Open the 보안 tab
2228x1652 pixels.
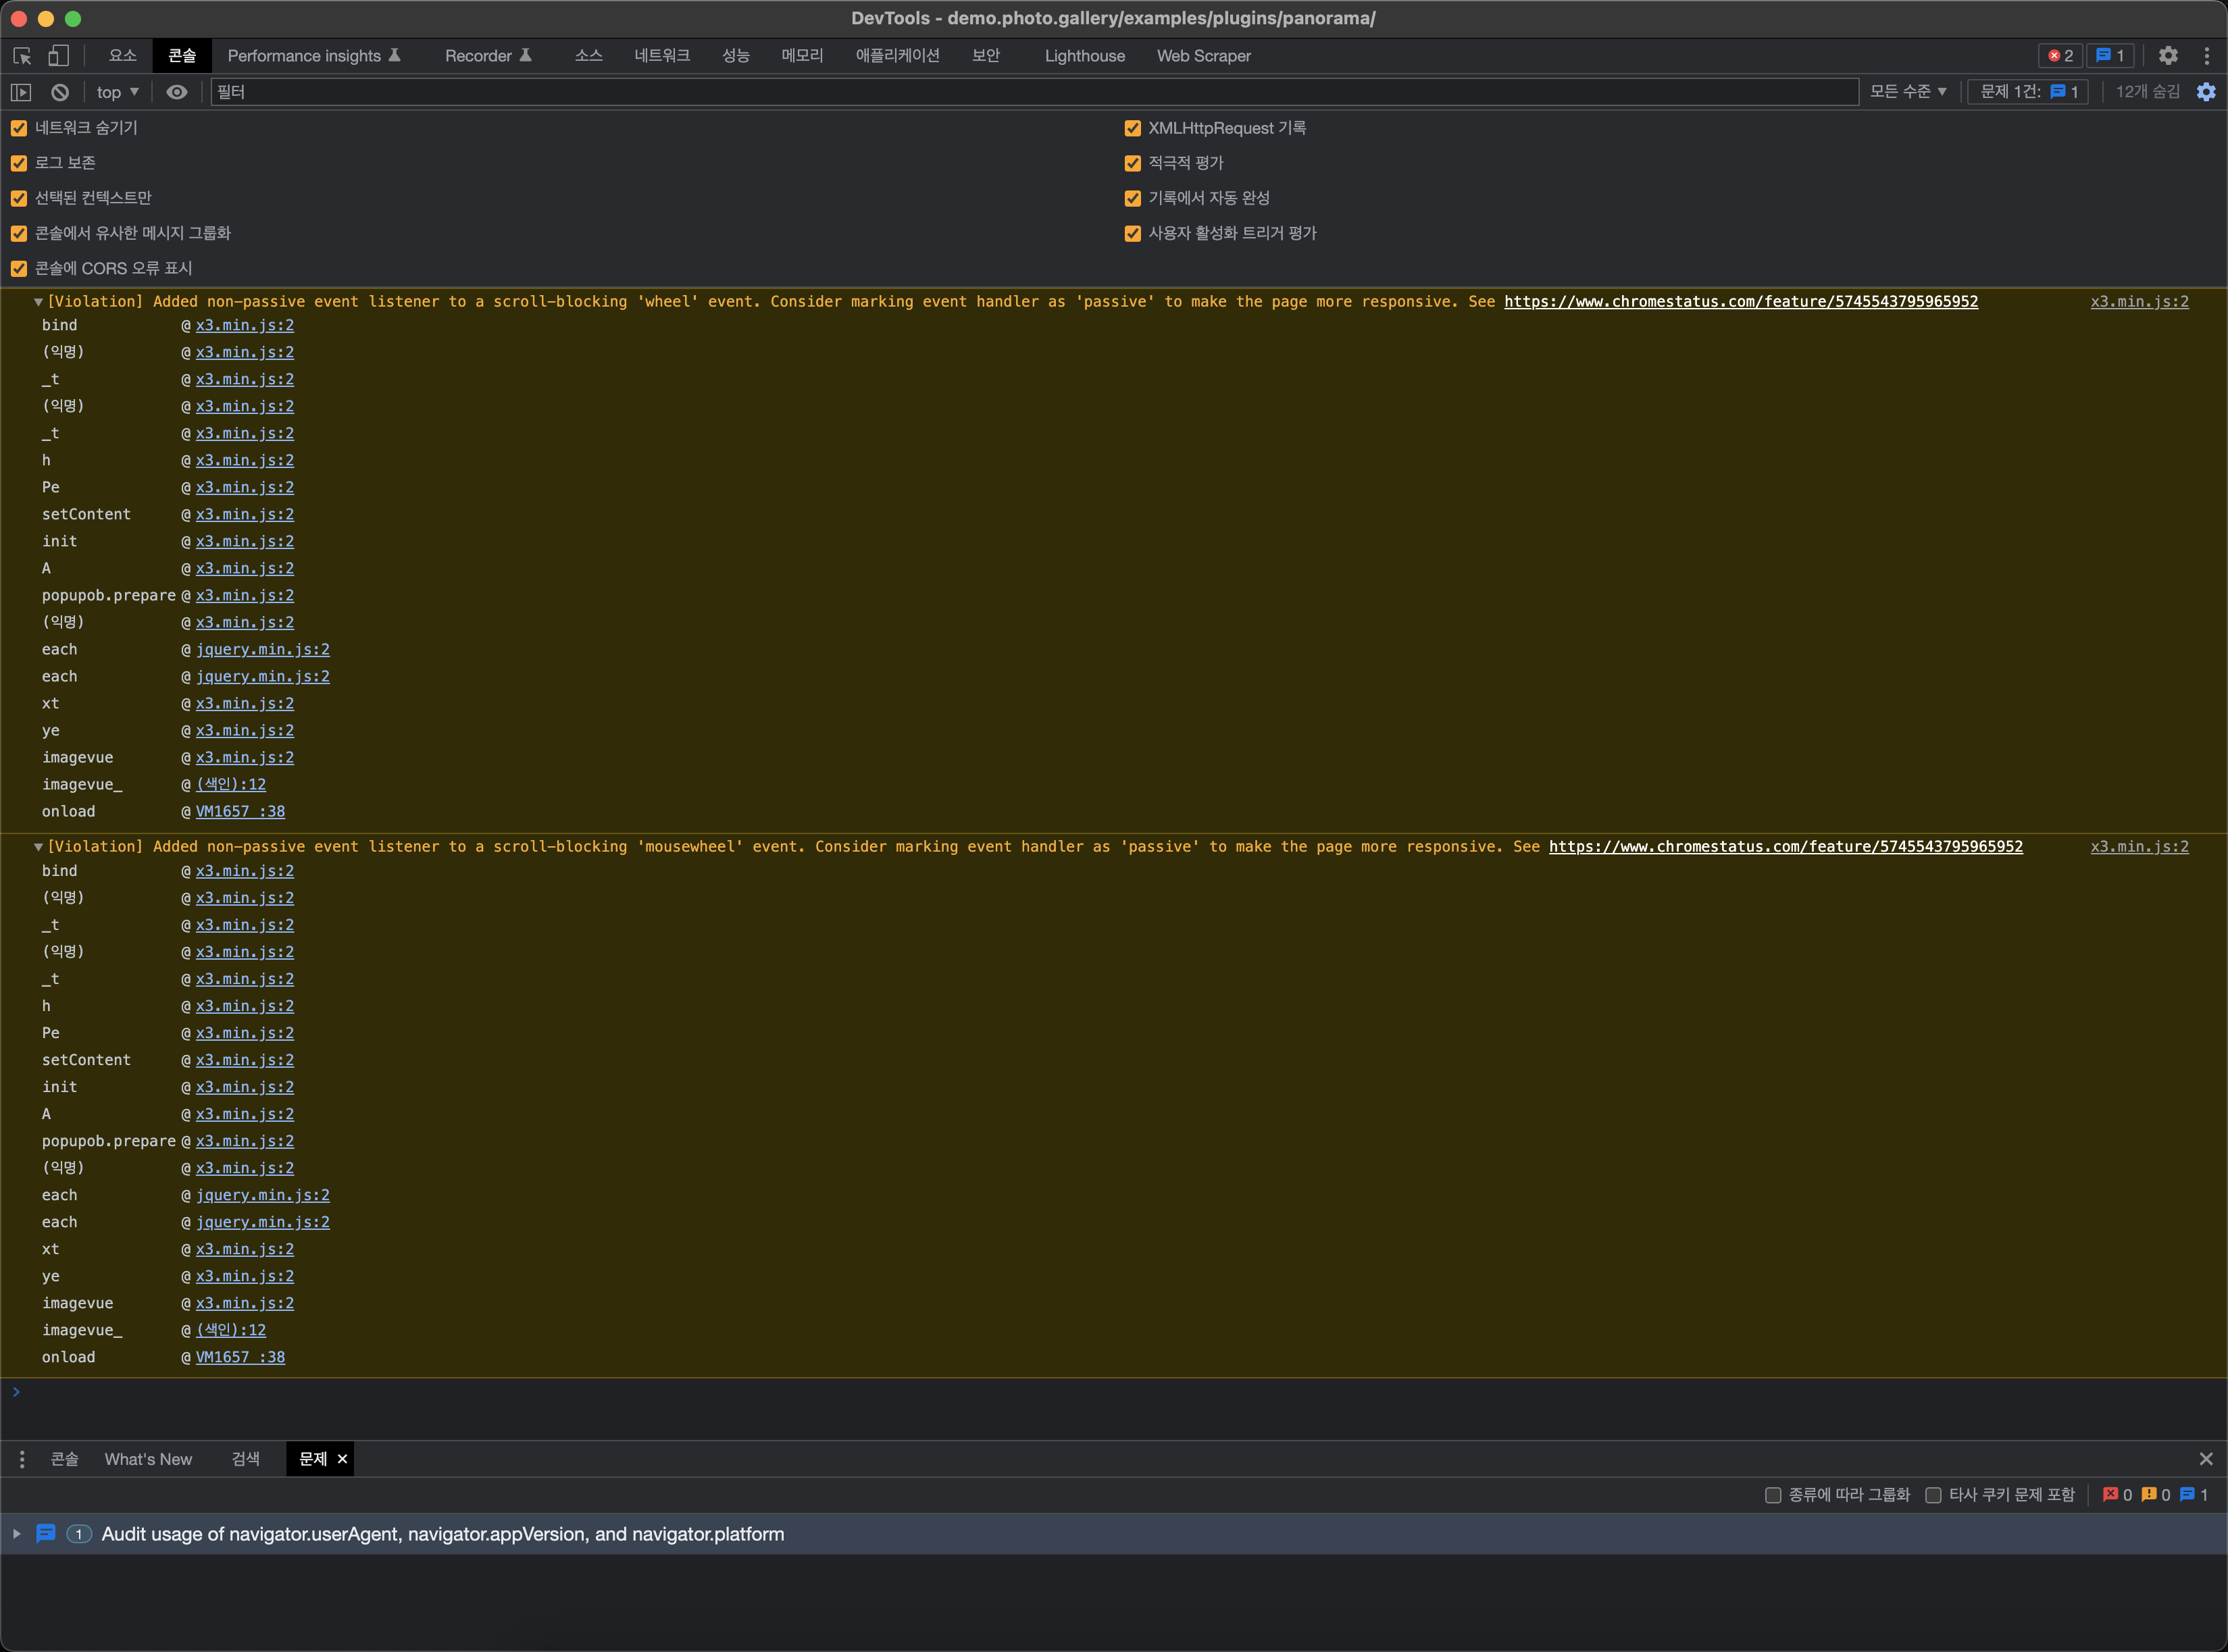[986, 56]
